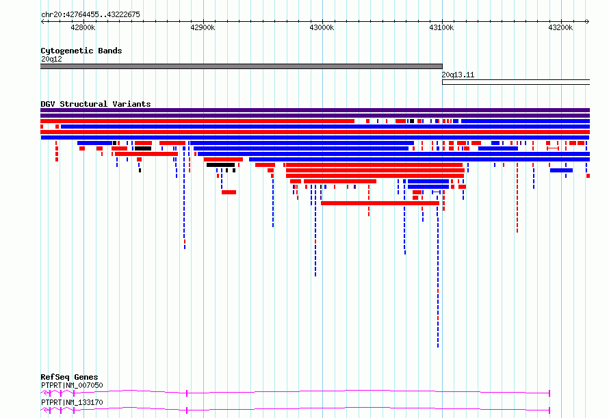The image size is (609, 418).
Task: Click the 43000k ruler tick label
Action: click(322, 27)
